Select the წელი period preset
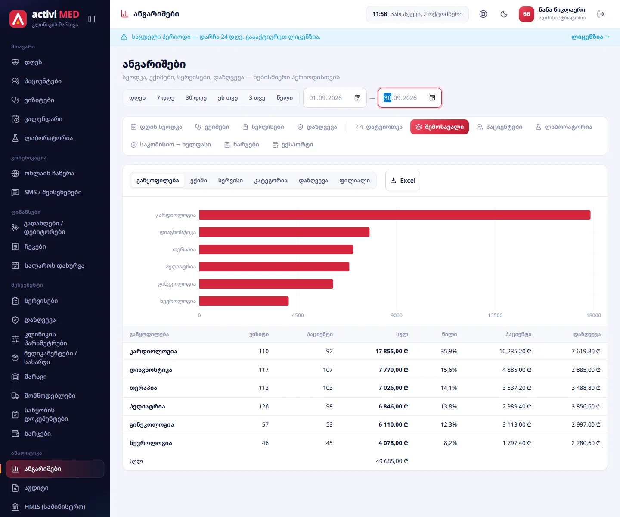 [x=285, y=98]
